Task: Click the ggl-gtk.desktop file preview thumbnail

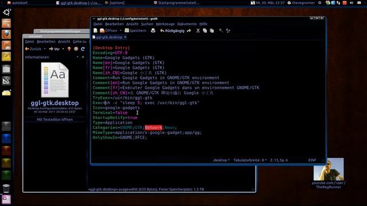Action: pos(55,80)
